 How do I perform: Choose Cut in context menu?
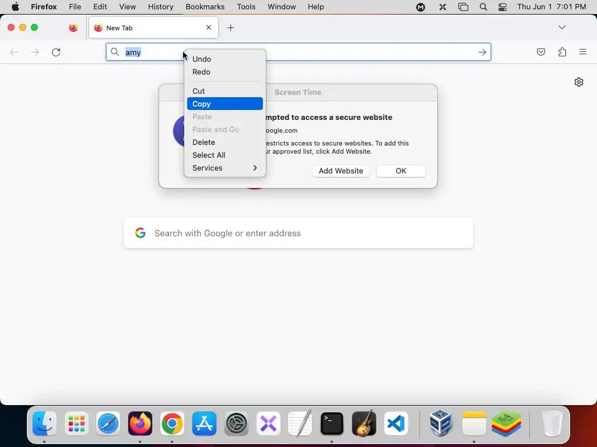coord(224,91)
